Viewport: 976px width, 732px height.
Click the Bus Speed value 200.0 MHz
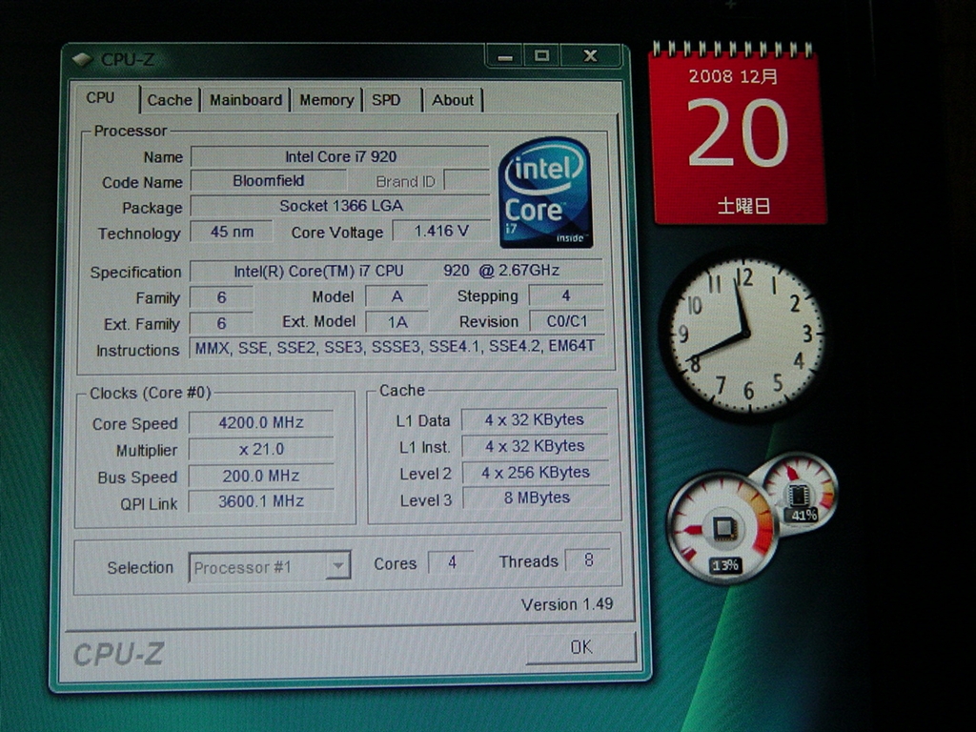[261, 476]
